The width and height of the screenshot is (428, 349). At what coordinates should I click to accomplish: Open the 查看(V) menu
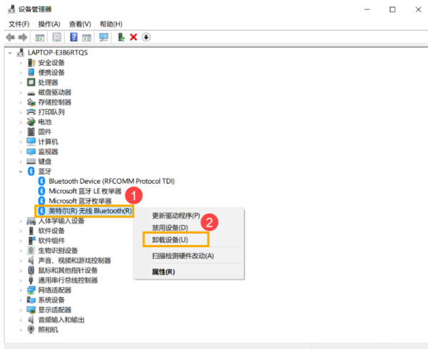(80, 24)
